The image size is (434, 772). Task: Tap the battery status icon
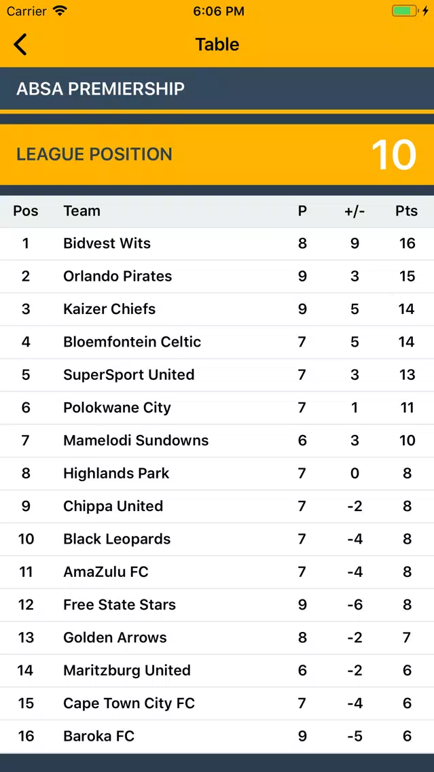[x=405, y=11]
